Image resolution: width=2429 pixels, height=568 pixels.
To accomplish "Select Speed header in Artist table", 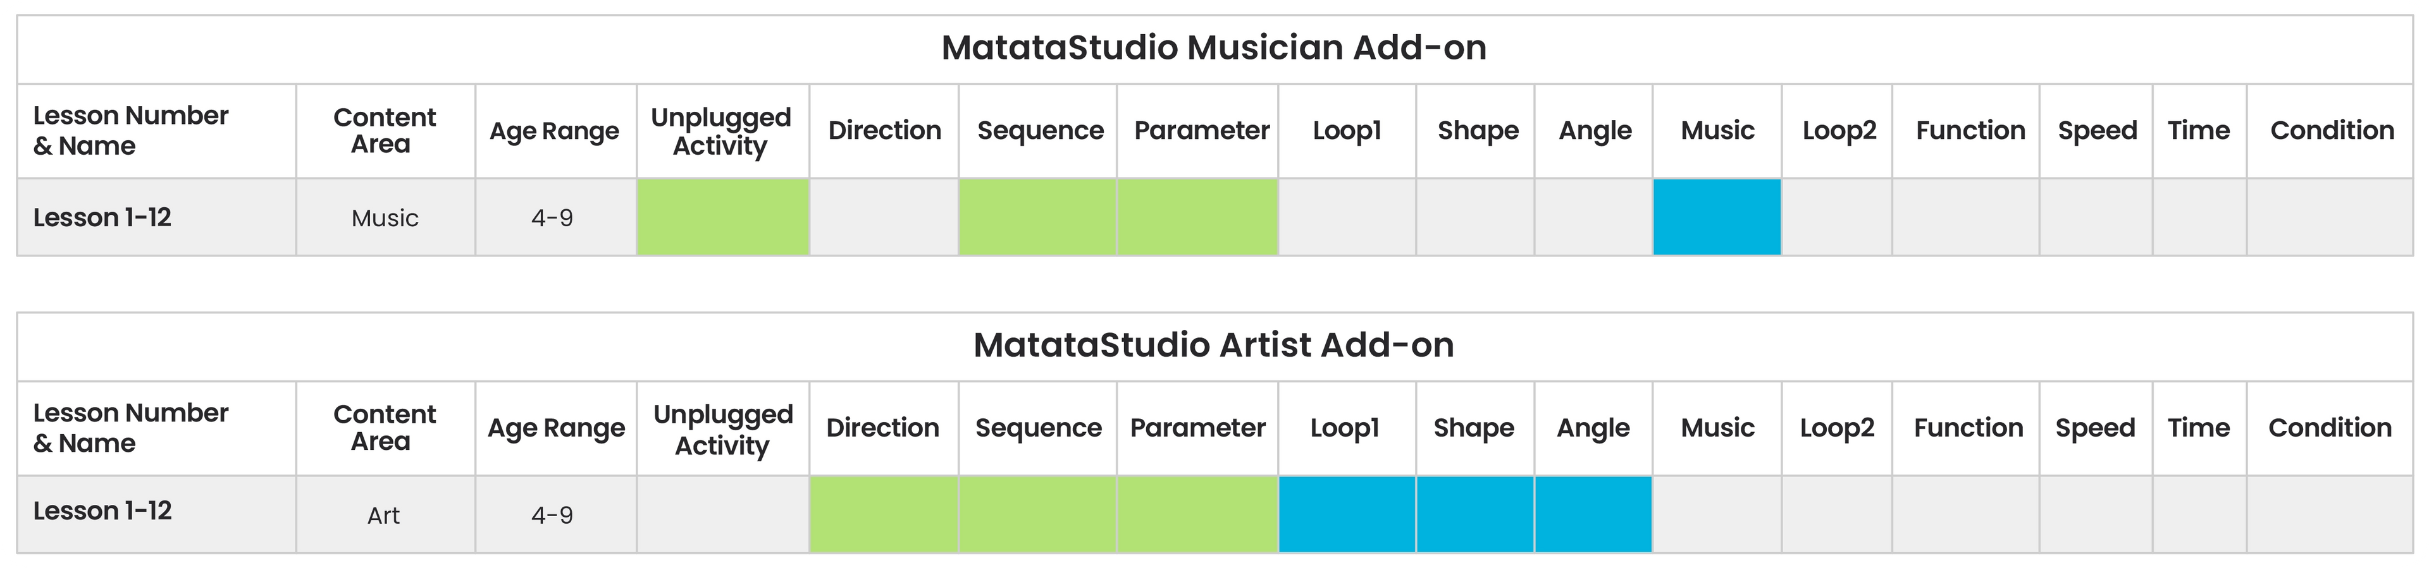I will [x=2095, y=428].
